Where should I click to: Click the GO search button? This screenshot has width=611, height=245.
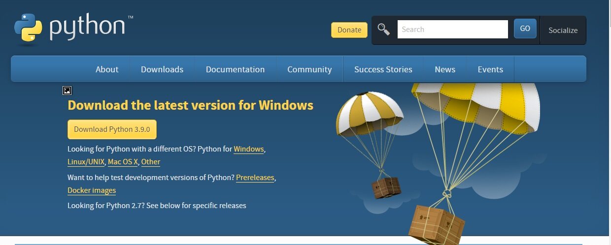pos(525,29)
